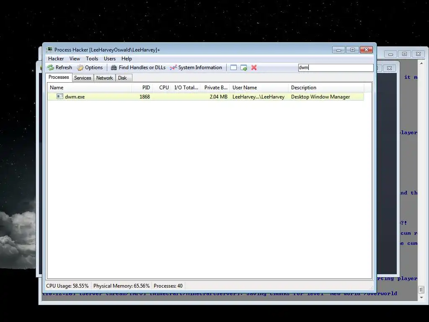
Task: Sort by the Name column header
Action: point(89,88)
